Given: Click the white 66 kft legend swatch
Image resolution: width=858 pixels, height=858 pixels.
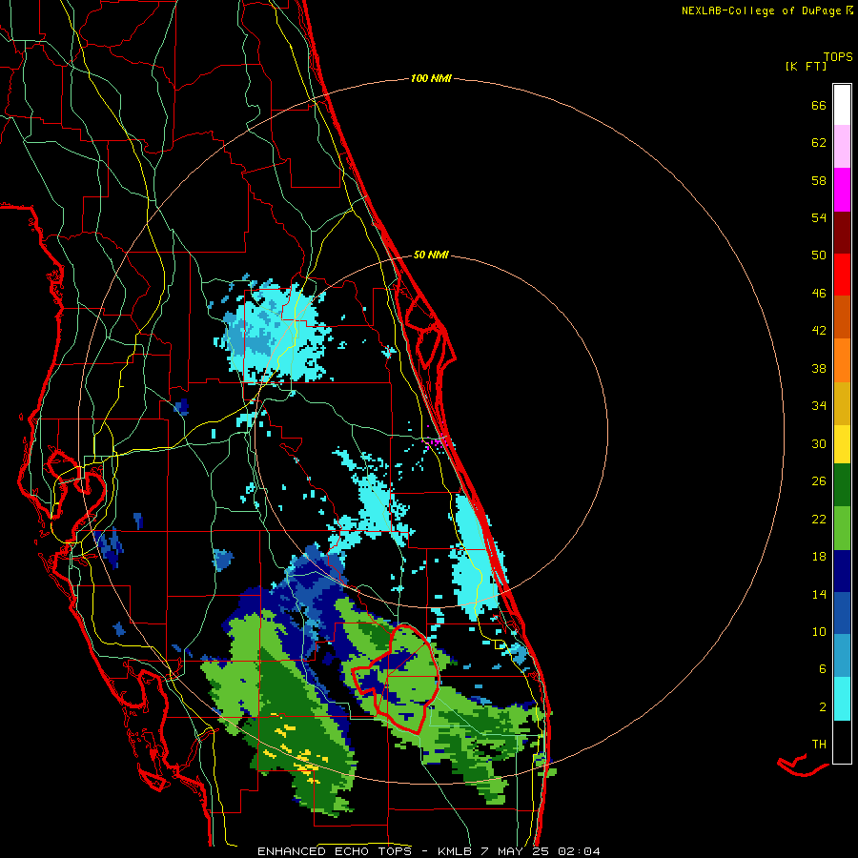Looking at the screenshot, I should click(x=842, y=105).
